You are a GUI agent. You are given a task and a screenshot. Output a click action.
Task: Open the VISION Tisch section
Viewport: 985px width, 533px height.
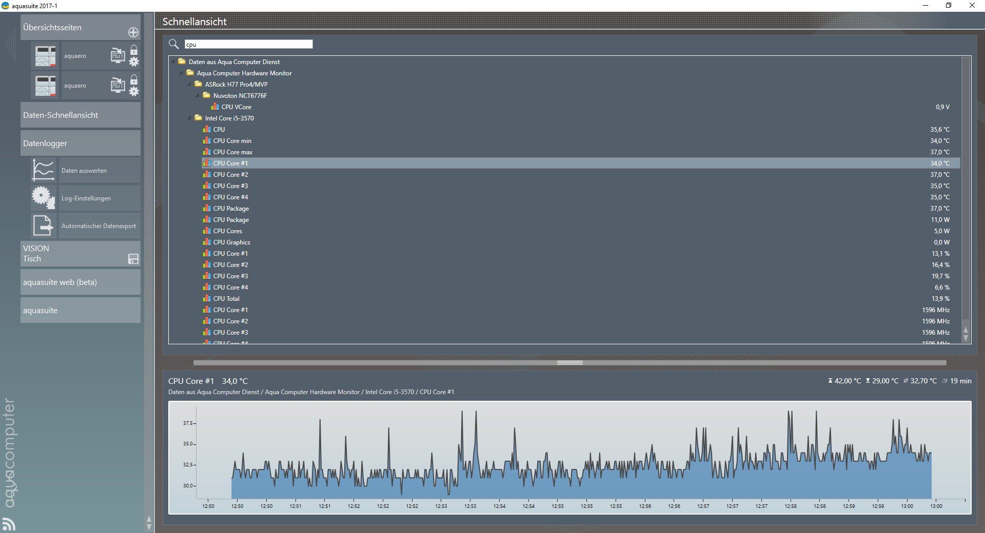coord(81,254)
